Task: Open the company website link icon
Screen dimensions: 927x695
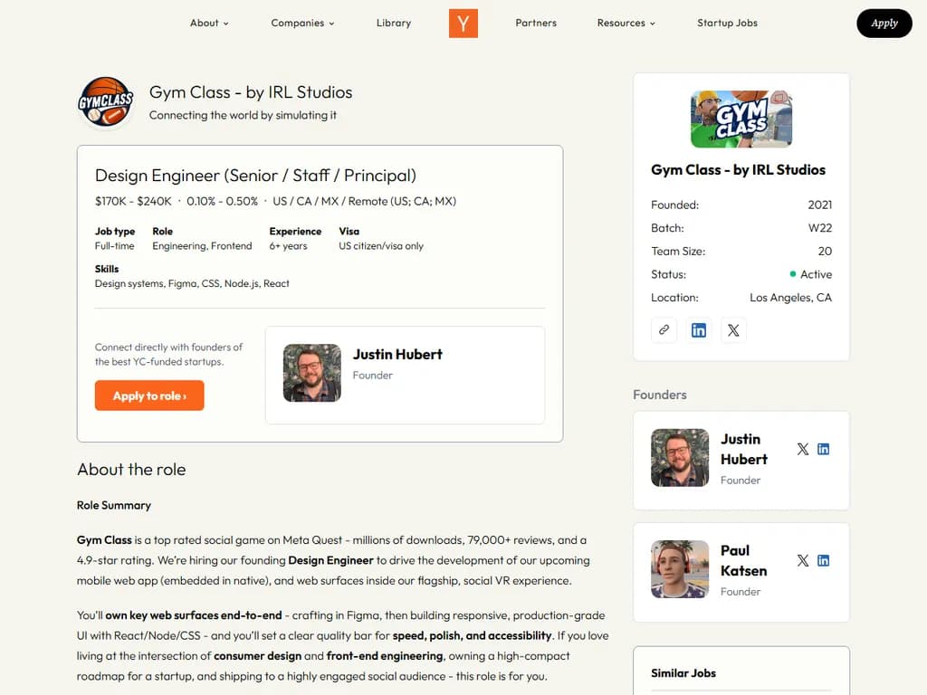Action: coord(664,330)
